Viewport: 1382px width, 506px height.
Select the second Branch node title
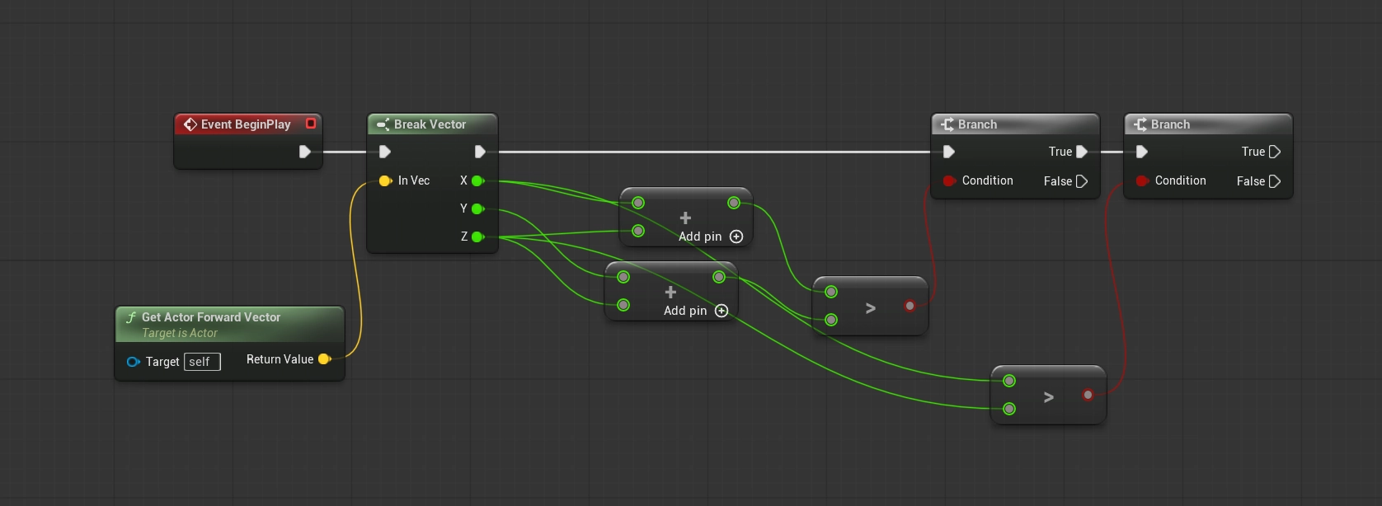point(1170,124)
